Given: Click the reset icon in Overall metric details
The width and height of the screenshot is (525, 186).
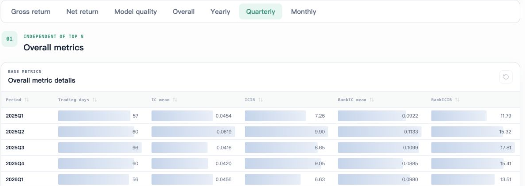Looking at the screenshot, I should pyautogui.click(x=506, y=77).
